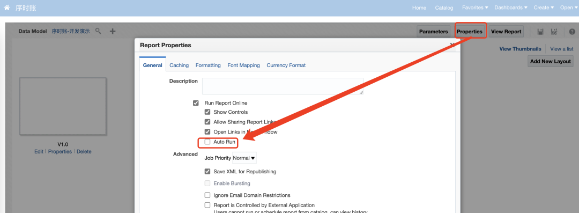Open the Currency Format tab

(x=286, y=65)
